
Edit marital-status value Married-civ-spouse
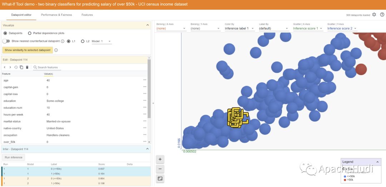click(58, 121)
